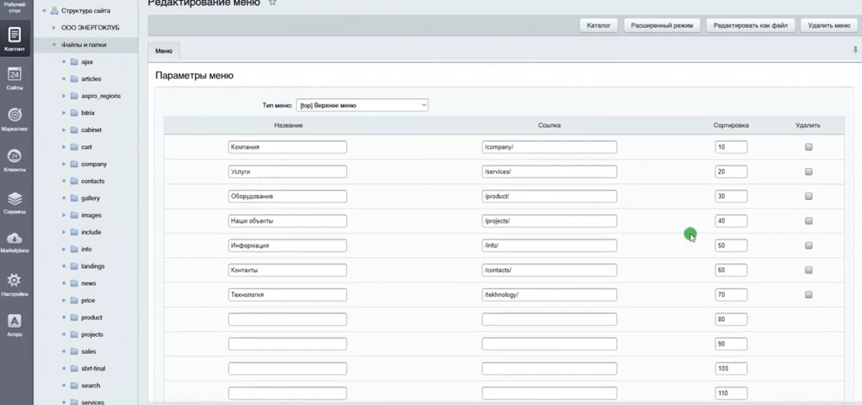
Task: Click sort field with value 100
Action: pyautogui.click(x=732, y=368)
